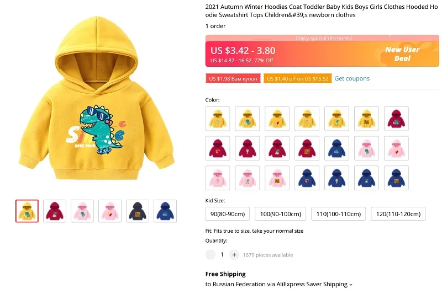Increase quantity with the plus button
This screenshot has height=289, width=442.
point(234,255)
